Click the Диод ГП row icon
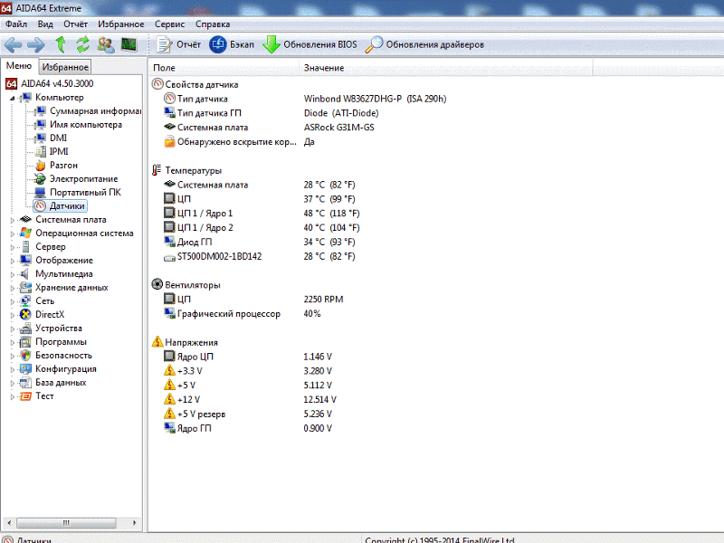The height and width of the screenshot is (543, 724). [169, 242]
